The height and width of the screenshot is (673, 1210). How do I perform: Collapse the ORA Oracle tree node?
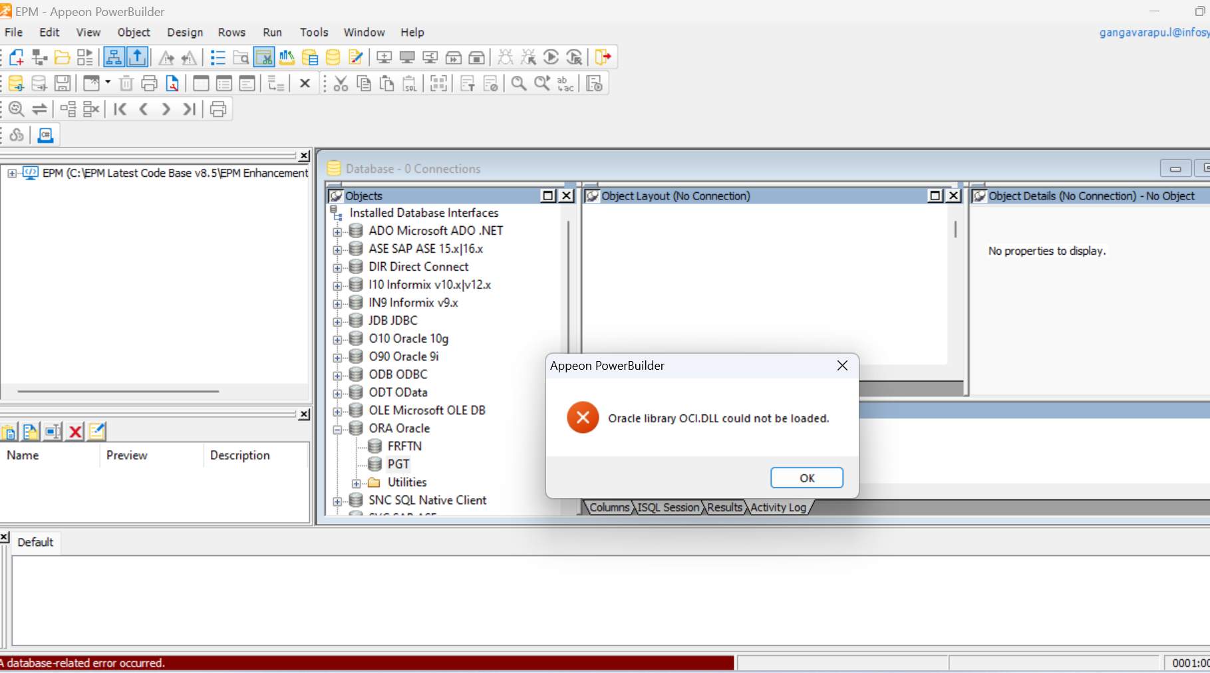337,429
